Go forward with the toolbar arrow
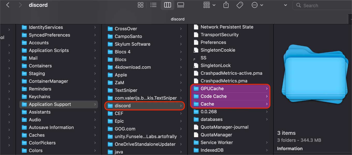The height and width of the screenshot is (155, 352). (20, 5)
